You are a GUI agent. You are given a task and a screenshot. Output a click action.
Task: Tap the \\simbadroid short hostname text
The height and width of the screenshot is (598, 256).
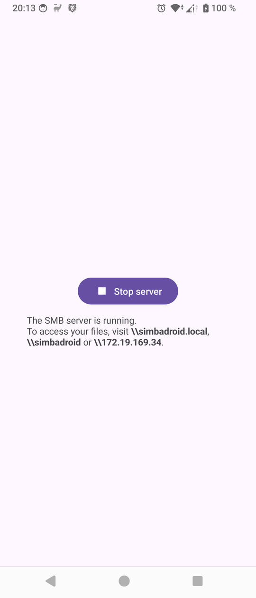pos(54,342)
